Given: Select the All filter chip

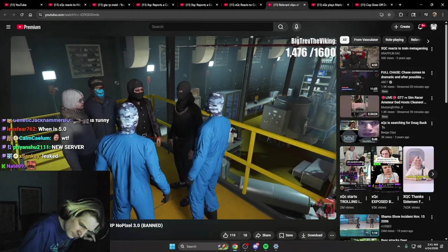Looking at the screenshot, I should [344, 40].
